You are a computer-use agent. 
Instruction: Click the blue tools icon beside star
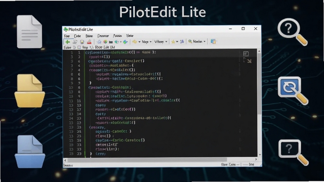coord(182,42)
